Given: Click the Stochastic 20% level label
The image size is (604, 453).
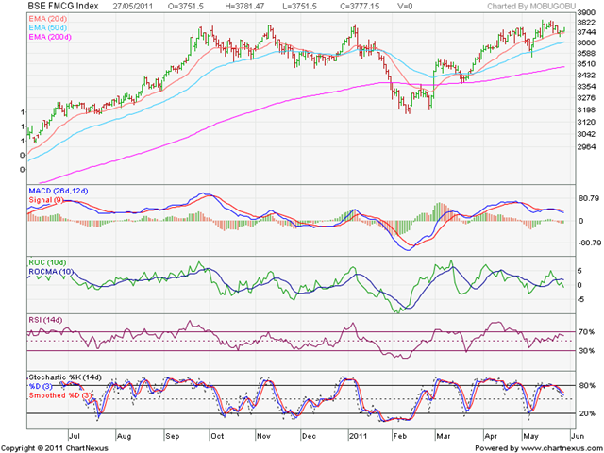Looking at the screenshot, I should click(586, 413).
